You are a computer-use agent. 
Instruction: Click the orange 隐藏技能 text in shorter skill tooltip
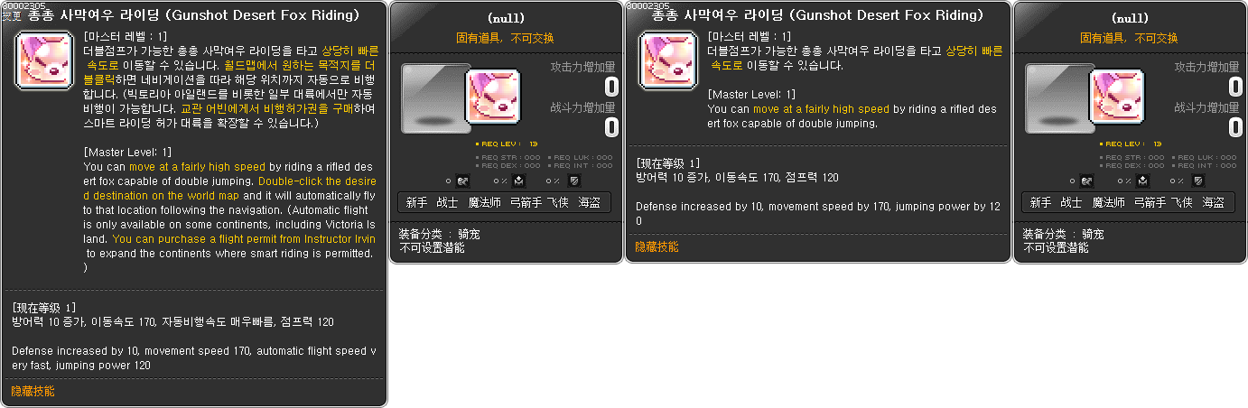pos(657,247)
